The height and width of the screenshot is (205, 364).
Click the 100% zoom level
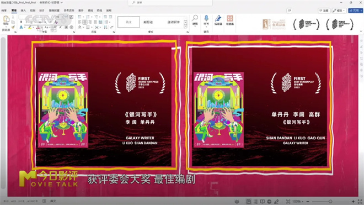297,201
